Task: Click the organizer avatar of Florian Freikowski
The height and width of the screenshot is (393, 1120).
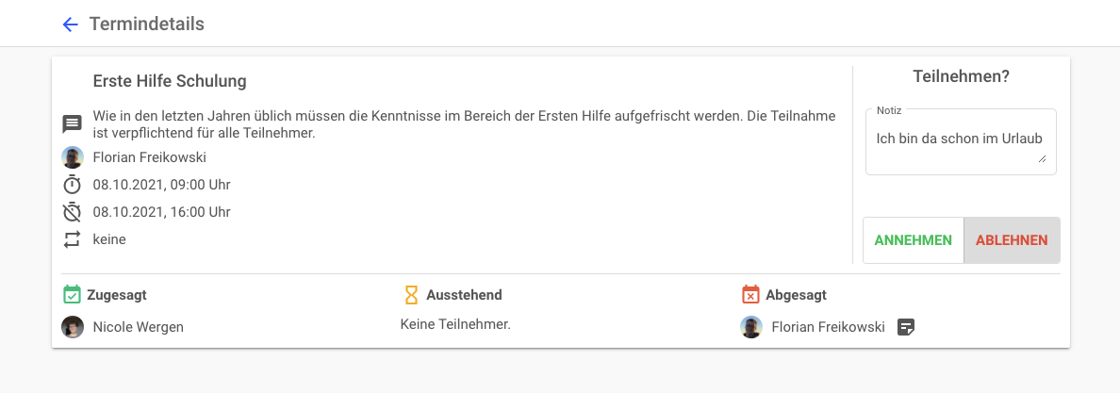Action: (x=73, y=157)
